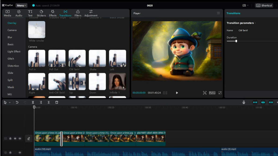Switch to the Filters tab

[x=78, y=13]
